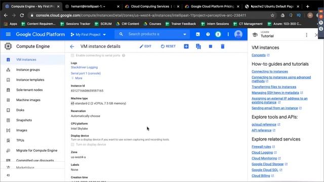This screenshot has width=324, height=182.
Task: Toggle Turn on display device checkbox
Action: point(72,145)
